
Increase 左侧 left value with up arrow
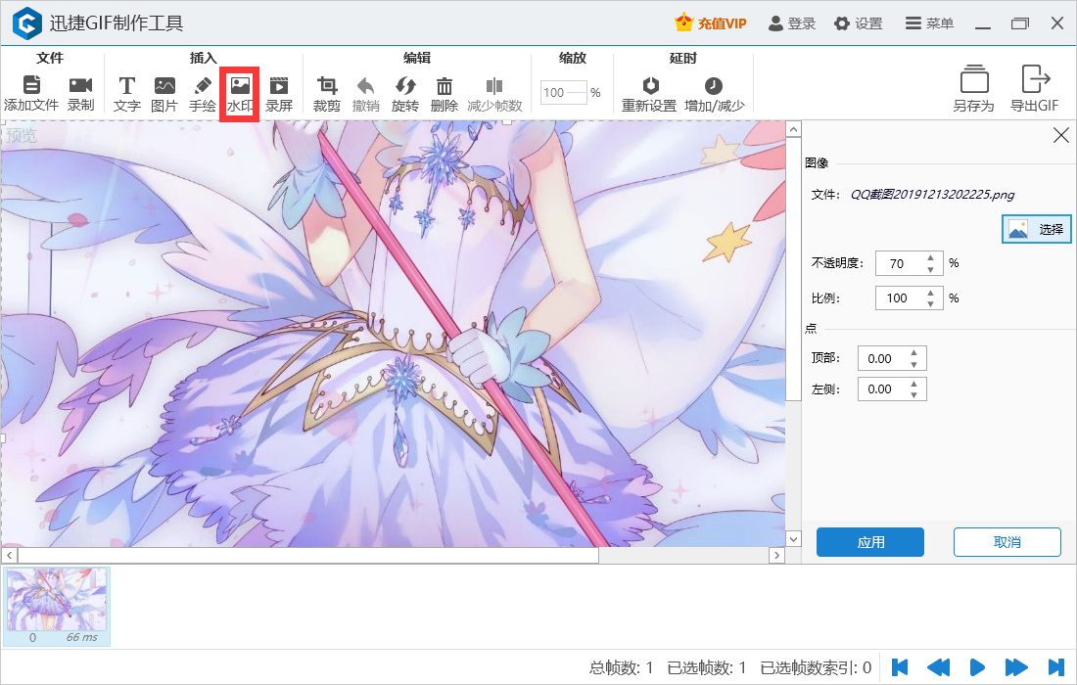point(914,384)
